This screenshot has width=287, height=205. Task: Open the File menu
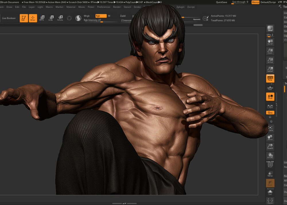pos(24,7)
